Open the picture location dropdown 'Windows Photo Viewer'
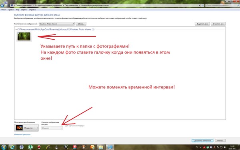The width and height of the screenshot is (240, 150). pyautogui.click(x=57, y=24)
